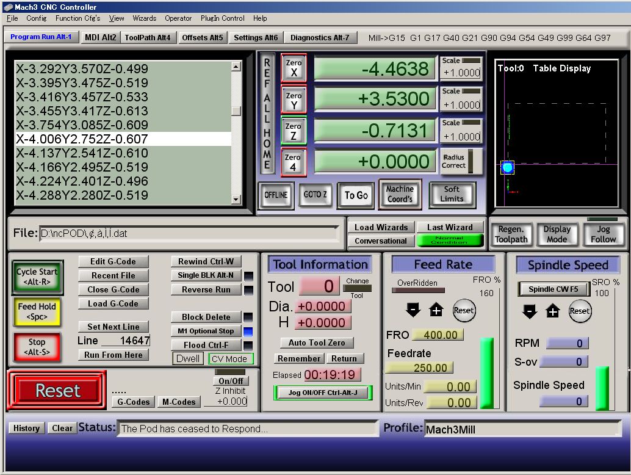Image resolution: width=631 pixels, height=475 pixels.
Task: Zero the Z axis
Action: click(x=294, y=131)
